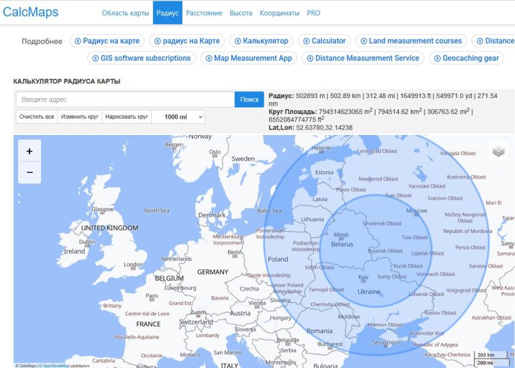Viewport: 515px width, 368px height.
Task: Click the Berlin city label on map
Action: pos(235,252)
